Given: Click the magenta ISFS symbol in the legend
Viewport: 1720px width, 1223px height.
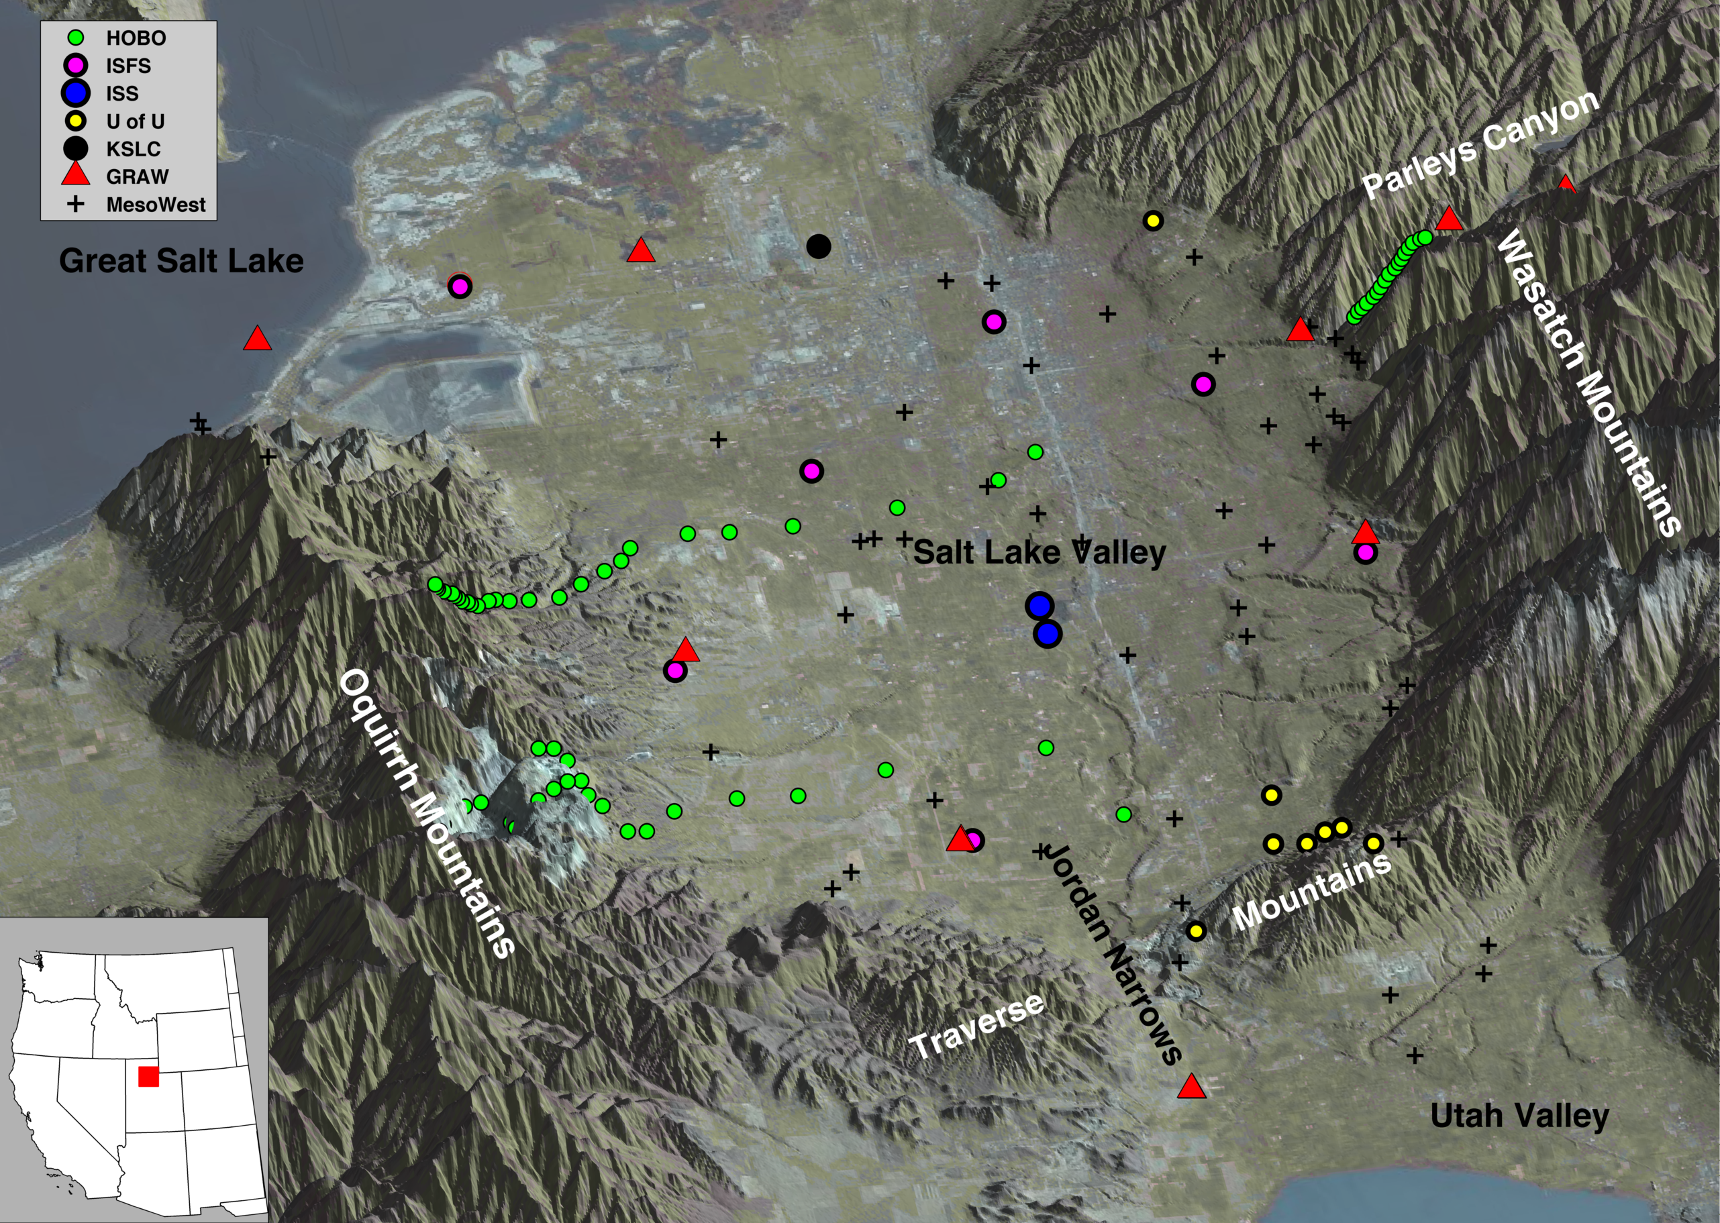Looking at the screenshot, I should [x=76, y=66].
